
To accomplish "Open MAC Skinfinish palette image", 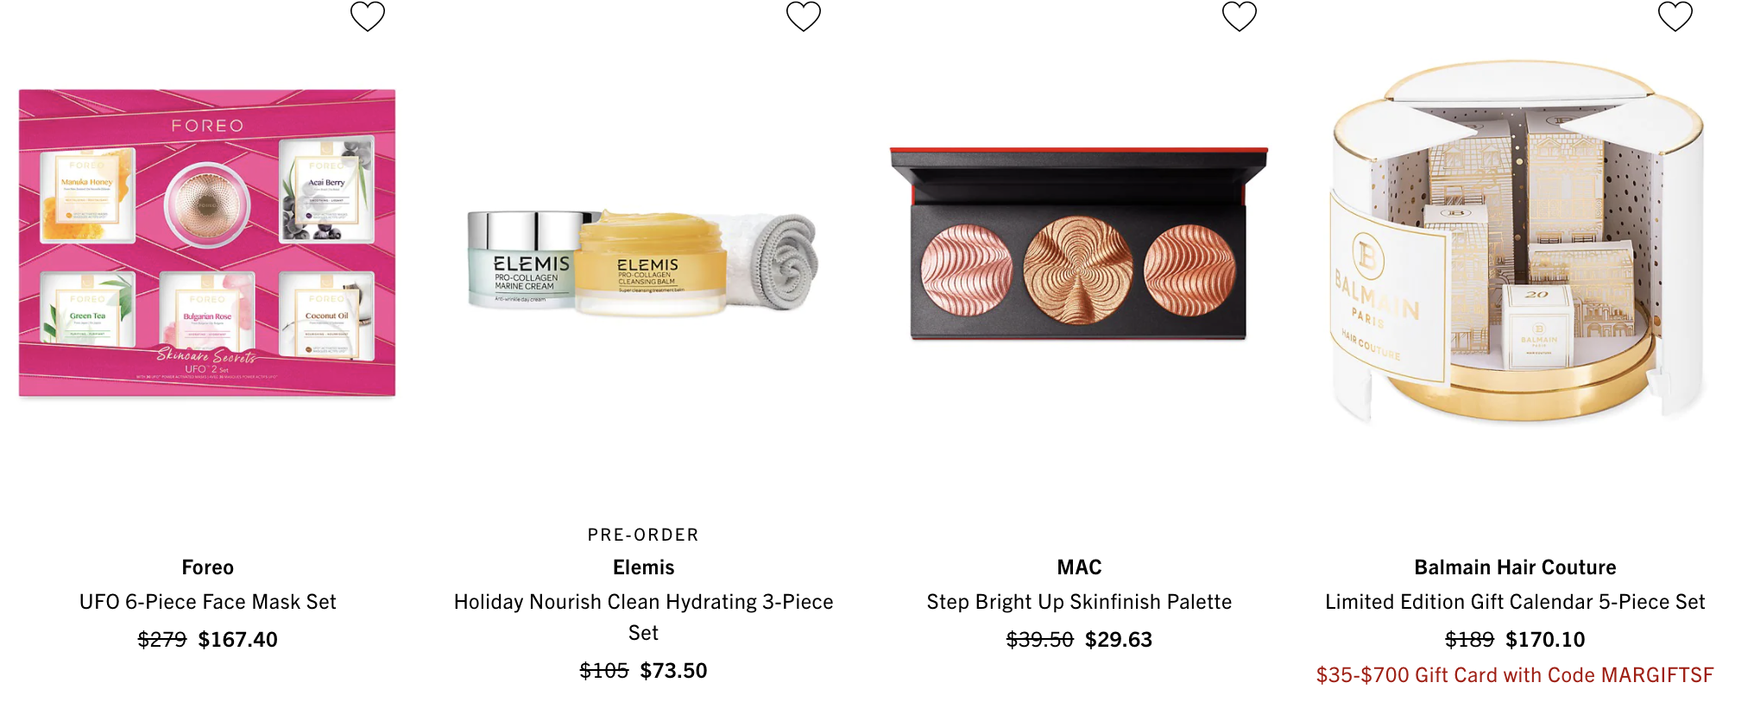I will 1079,243.
